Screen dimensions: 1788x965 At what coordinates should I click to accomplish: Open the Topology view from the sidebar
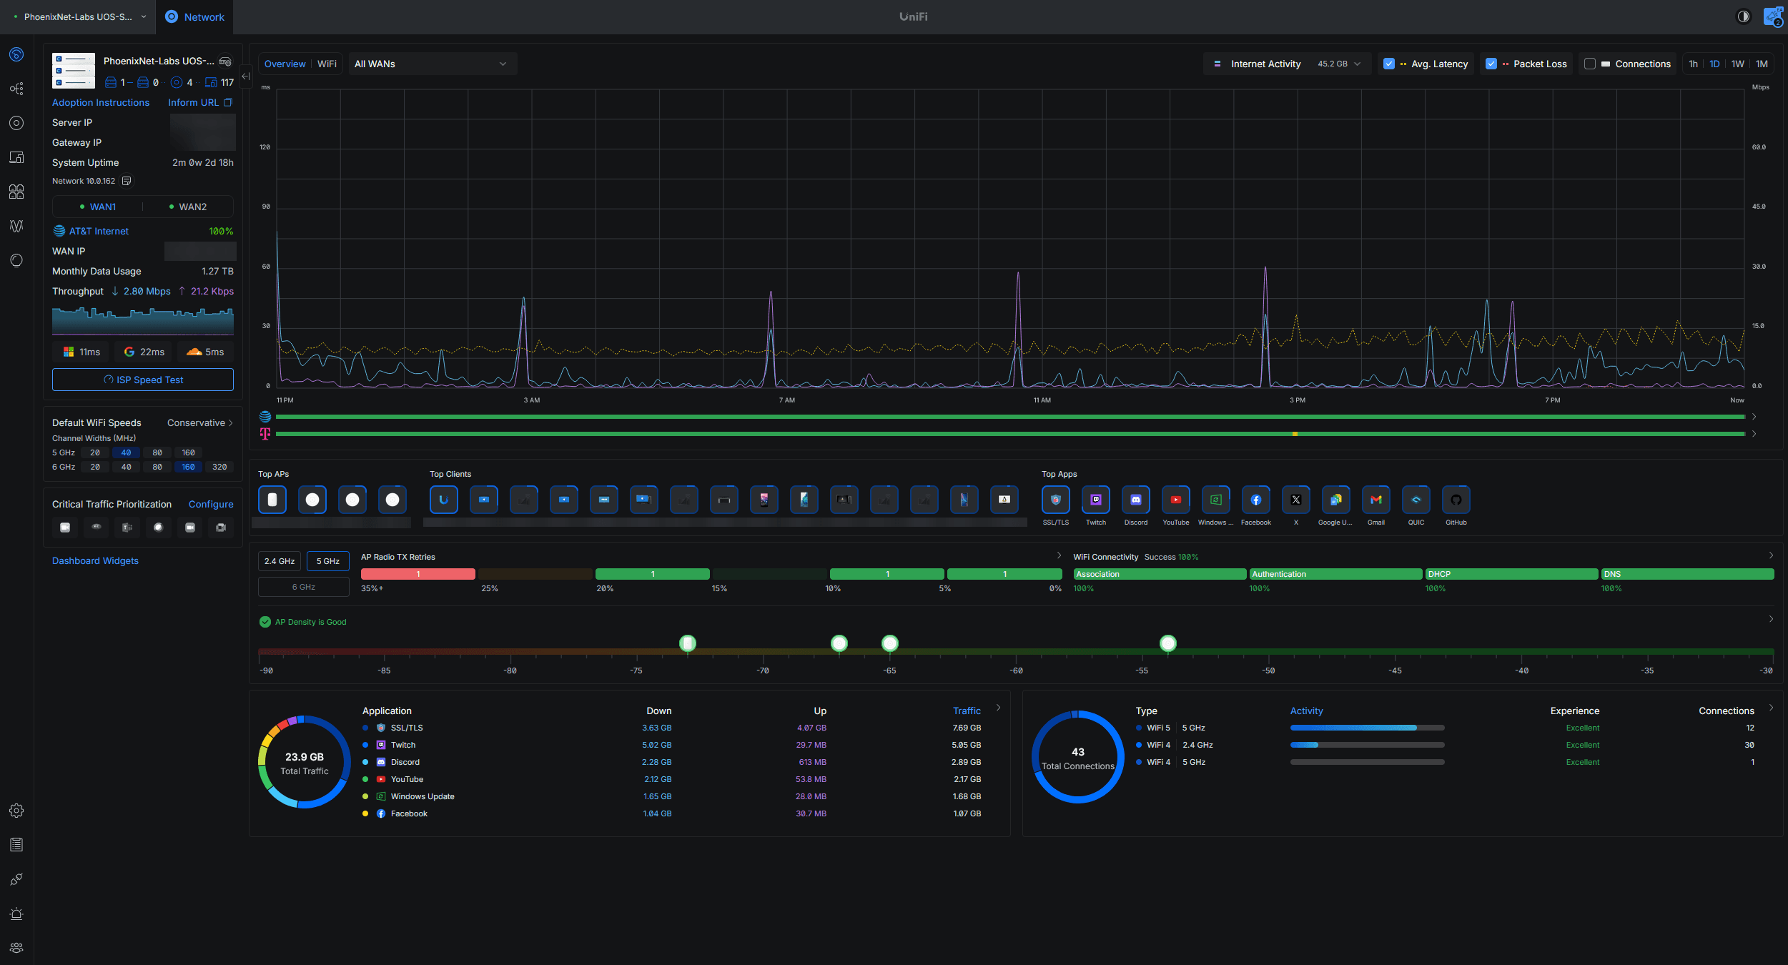pos(16,88)
